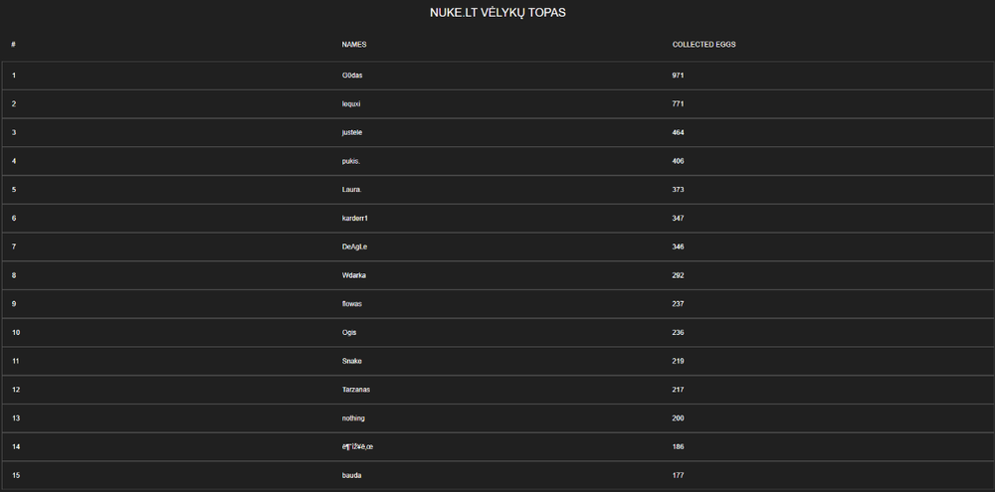The image size is (995, 492).
Task: Click the # rank column header
Action: coord(14,45)
